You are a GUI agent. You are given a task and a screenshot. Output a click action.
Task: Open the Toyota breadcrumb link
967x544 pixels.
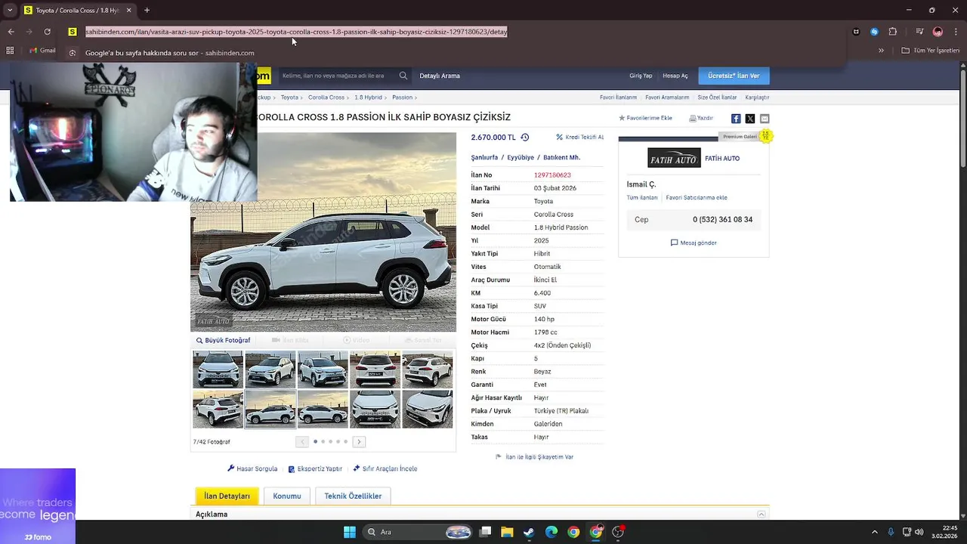(x=289, y=97)
